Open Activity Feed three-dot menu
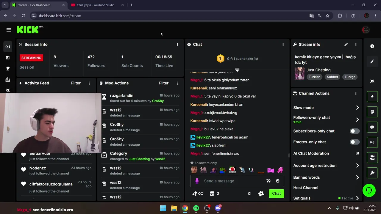381x214 pixels. coord(89,83)
